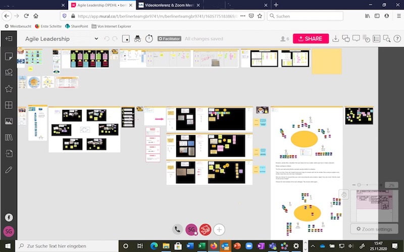
Task: Click the pink SHARE button
Action: tap(311, 39)
